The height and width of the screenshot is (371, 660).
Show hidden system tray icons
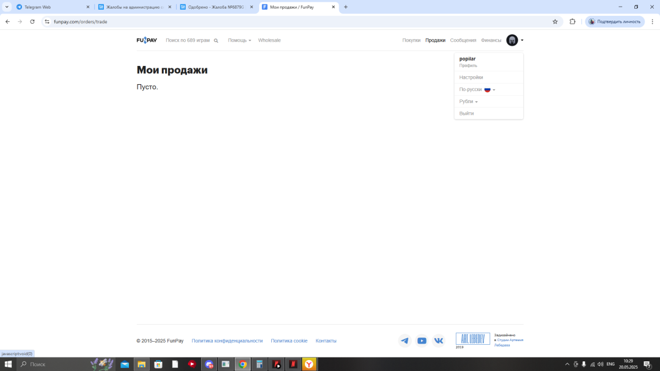pyautogui.click(x=567, y=364)
